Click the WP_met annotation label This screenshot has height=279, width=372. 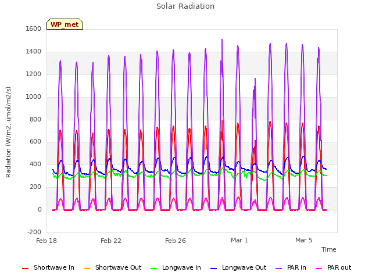pyautogui.click(x=65, y=24)
